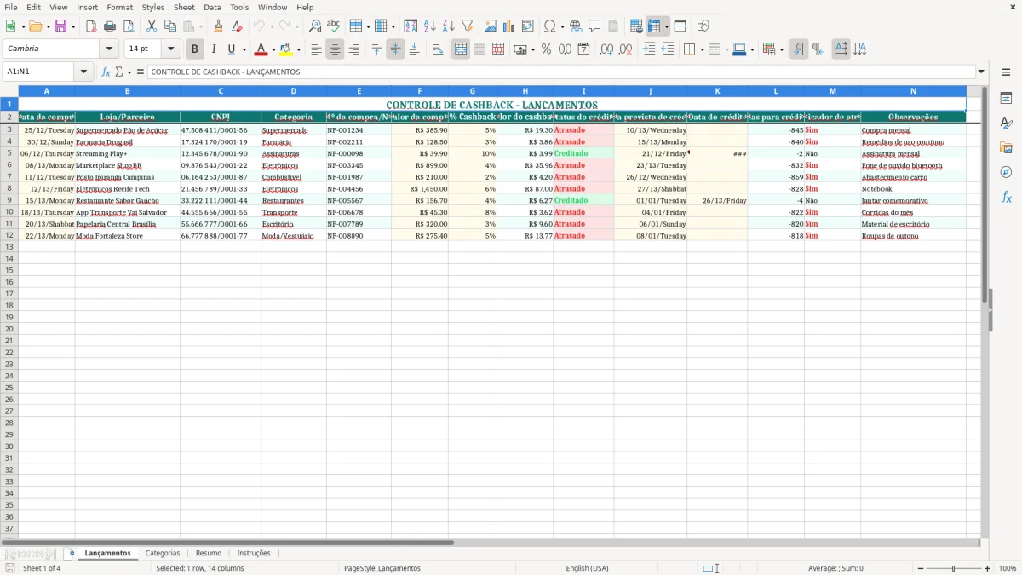Open the font name dropdown
Screen dimensions: 1022x575
point(109,49)
